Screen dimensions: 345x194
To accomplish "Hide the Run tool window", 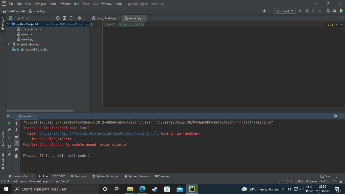I will click(x=342, y=116).
